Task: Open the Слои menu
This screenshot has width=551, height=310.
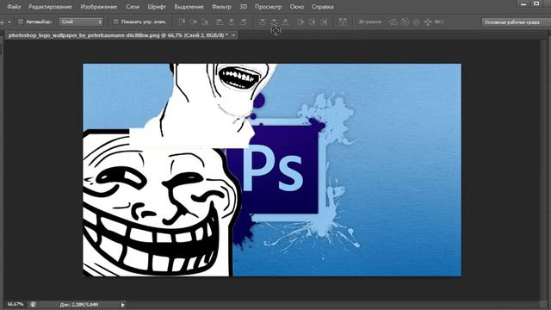Action: click(x=133, y=6)
